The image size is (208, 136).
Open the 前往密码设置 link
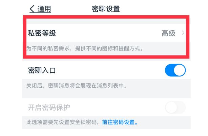coord(120,122)
